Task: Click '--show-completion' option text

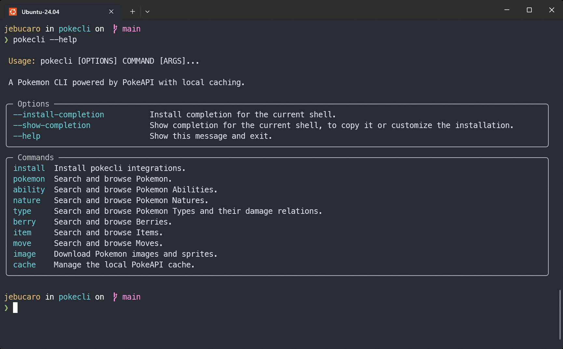Action: pos(52,125)
